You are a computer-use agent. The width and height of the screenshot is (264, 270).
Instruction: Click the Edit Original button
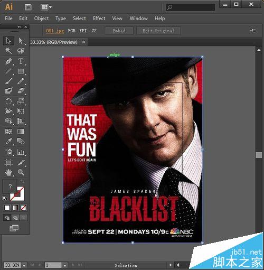158,31
